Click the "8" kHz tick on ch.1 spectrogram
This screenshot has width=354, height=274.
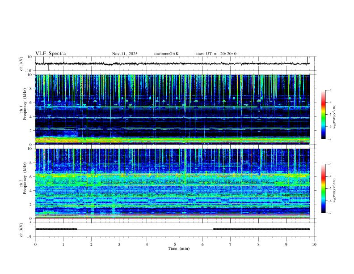(x=31, y=89)
